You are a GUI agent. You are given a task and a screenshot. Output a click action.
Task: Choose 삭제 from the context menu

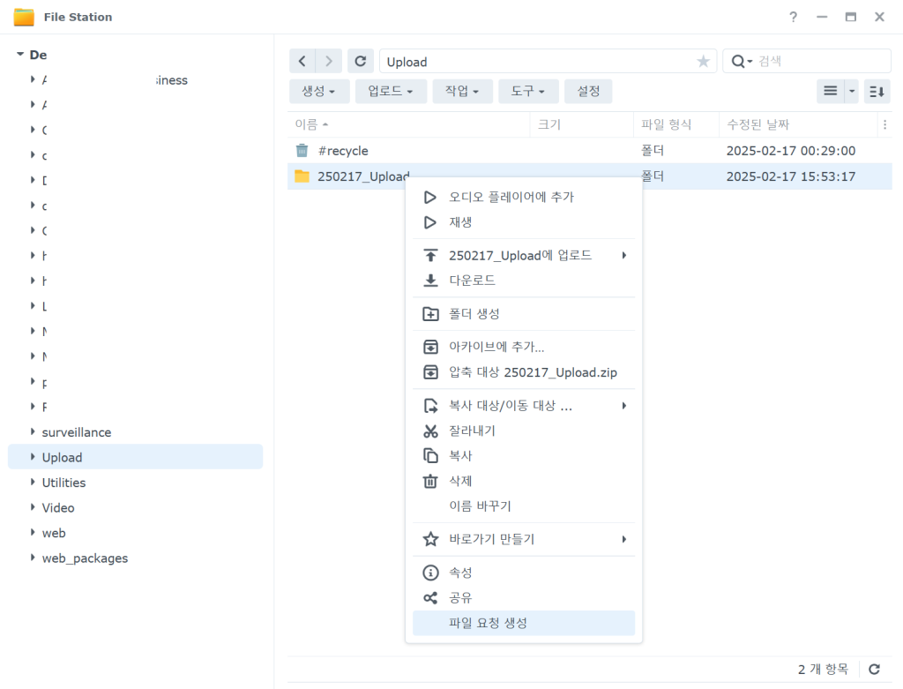pos(524,481)
